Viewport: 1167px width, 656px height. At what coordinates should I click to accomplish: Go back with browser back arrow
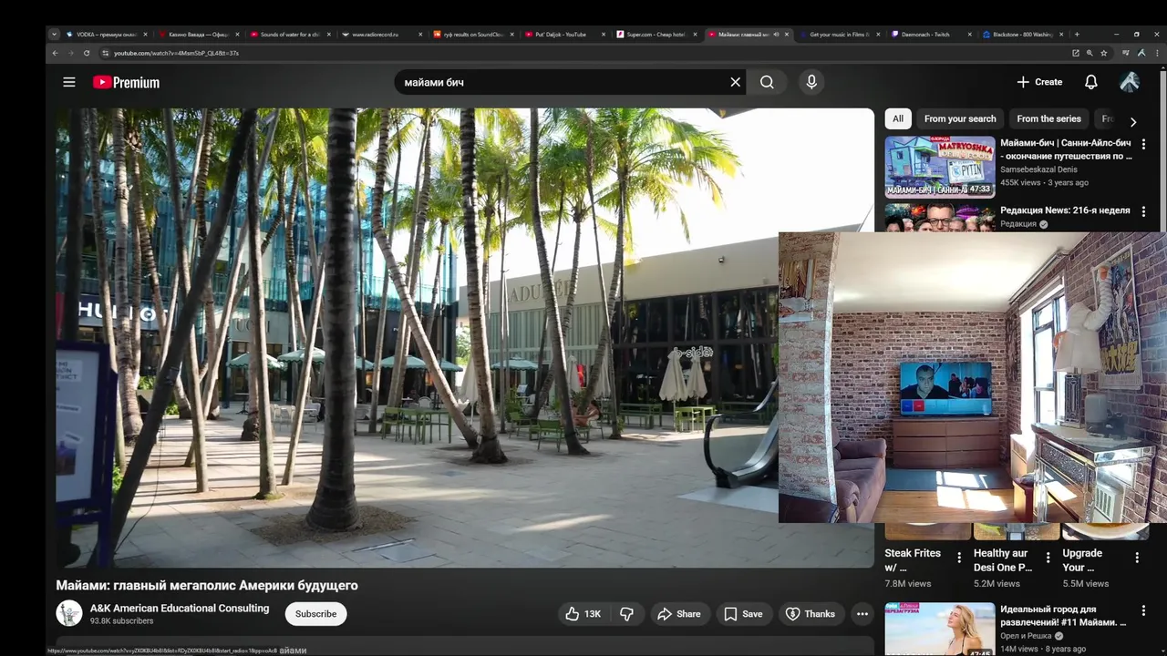pyautogui.click(x=55, y=53)
